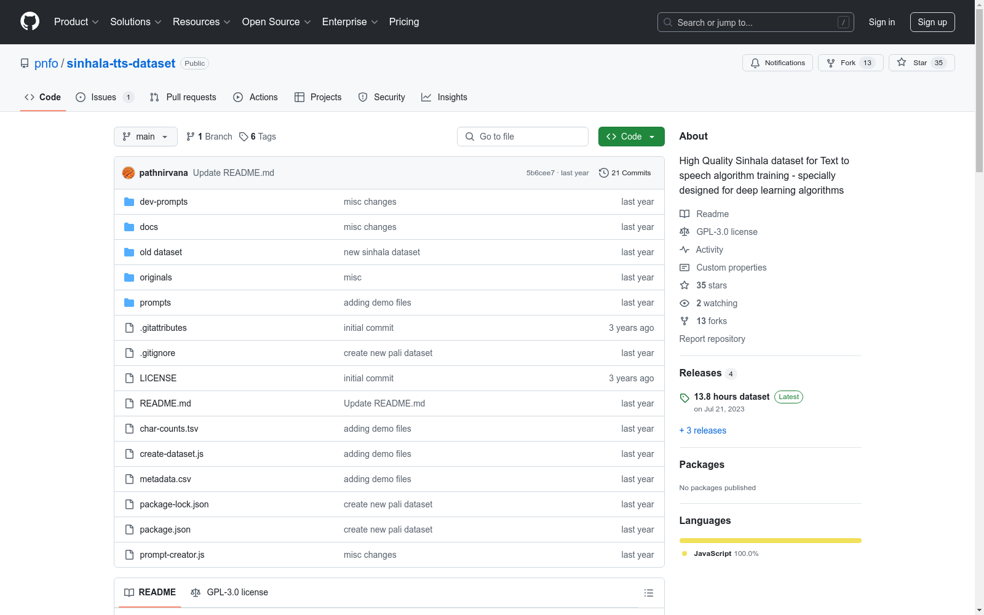Click commit hash 5b6cee7
Viewport: 984px width, 615px height.
coord(541,173)
